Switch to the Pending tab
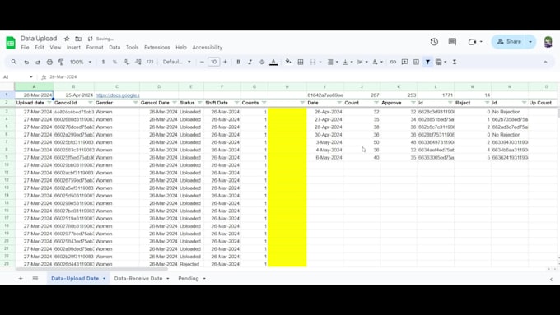This screenshot has height=315, width=560. tap(189, 278)
